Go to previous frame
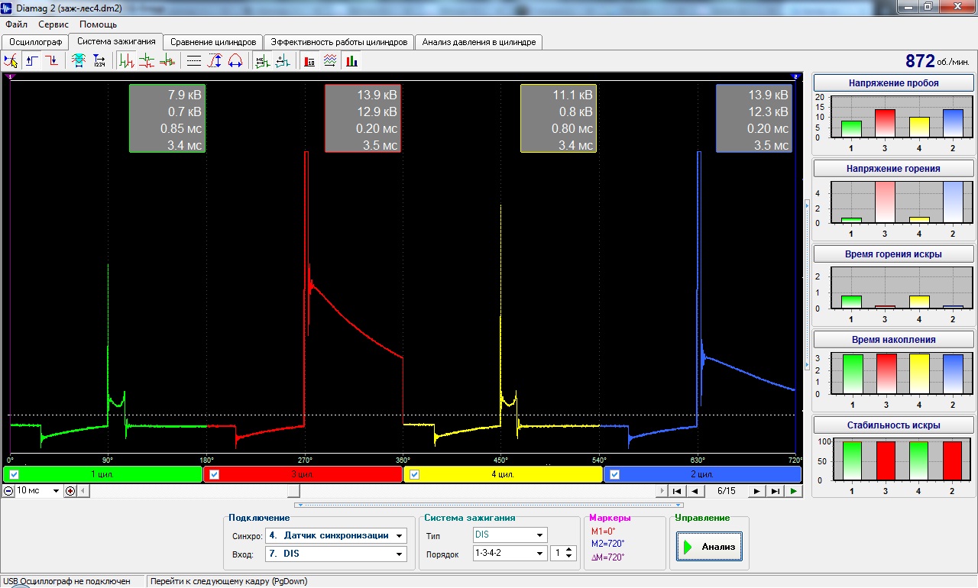 (x=695, y=491)
